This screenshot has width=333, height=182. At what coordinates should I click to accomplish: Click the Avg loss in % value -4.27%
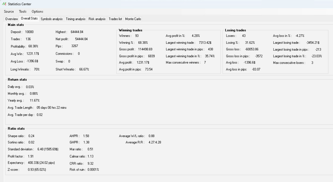(x=300, y=36)
